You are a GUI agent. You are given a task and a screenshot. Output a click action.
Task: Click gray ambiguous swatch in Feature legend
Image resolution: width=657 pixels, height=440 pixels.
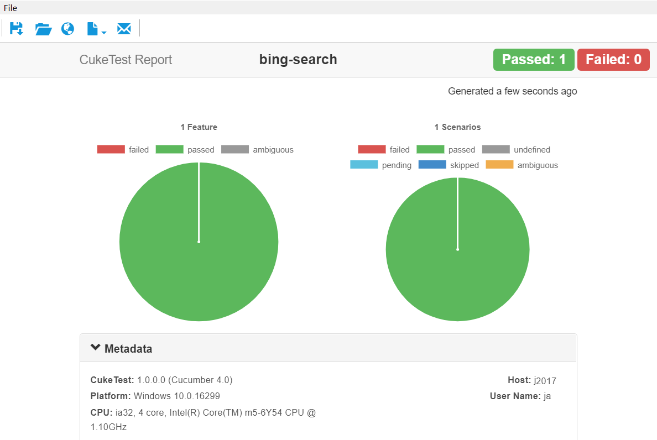coord(234,150)
